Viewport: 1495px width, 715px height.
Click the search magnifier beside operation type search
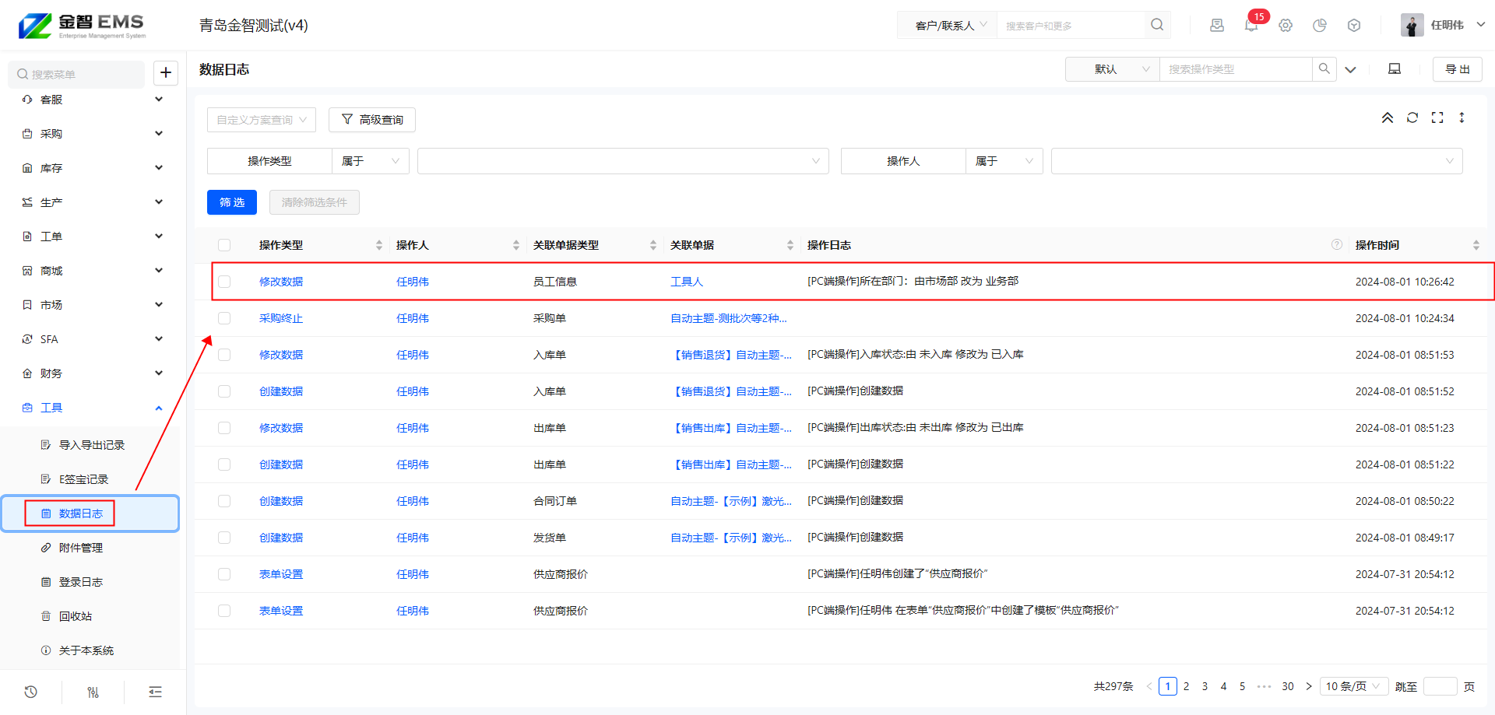point(1324,69)
